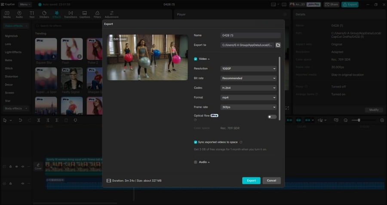Open the Text tool tab
The height and width of the screenshot is (205, 387).
(x=32, y=15)
